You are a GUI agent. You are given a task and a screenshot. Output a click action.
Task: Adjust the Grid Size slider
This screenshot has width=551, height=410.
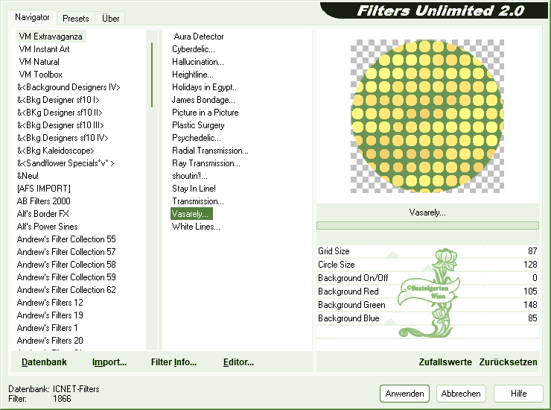pos(427,251)
